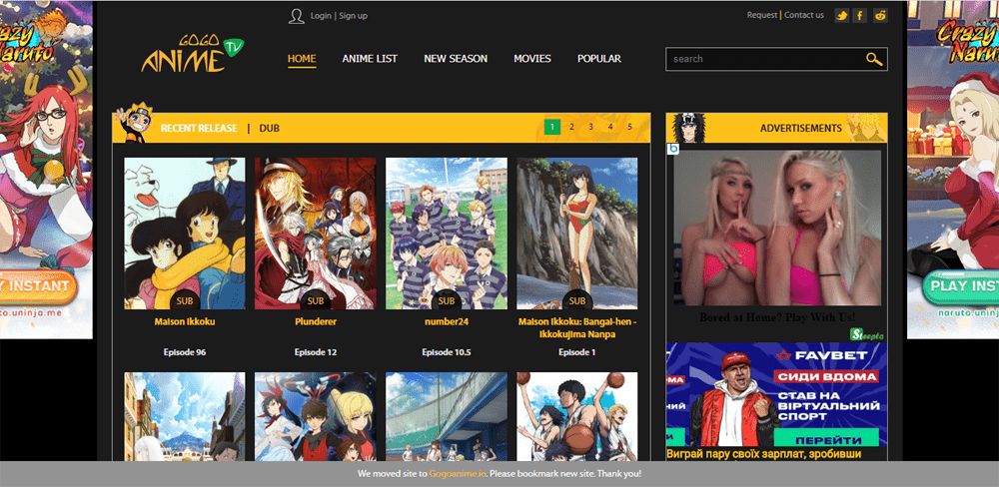Screen dimensions: 999x487
Task: Open the NEW SEASON menu
Action: coord(456,59)
